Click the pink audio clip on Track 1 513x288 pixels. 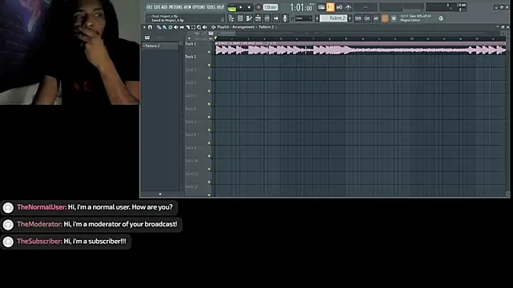pos(361,48)
